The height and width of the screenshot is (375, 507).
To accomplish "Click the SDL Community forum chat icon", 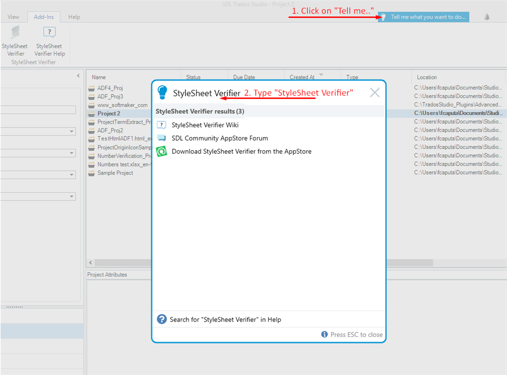I will 161,138.
